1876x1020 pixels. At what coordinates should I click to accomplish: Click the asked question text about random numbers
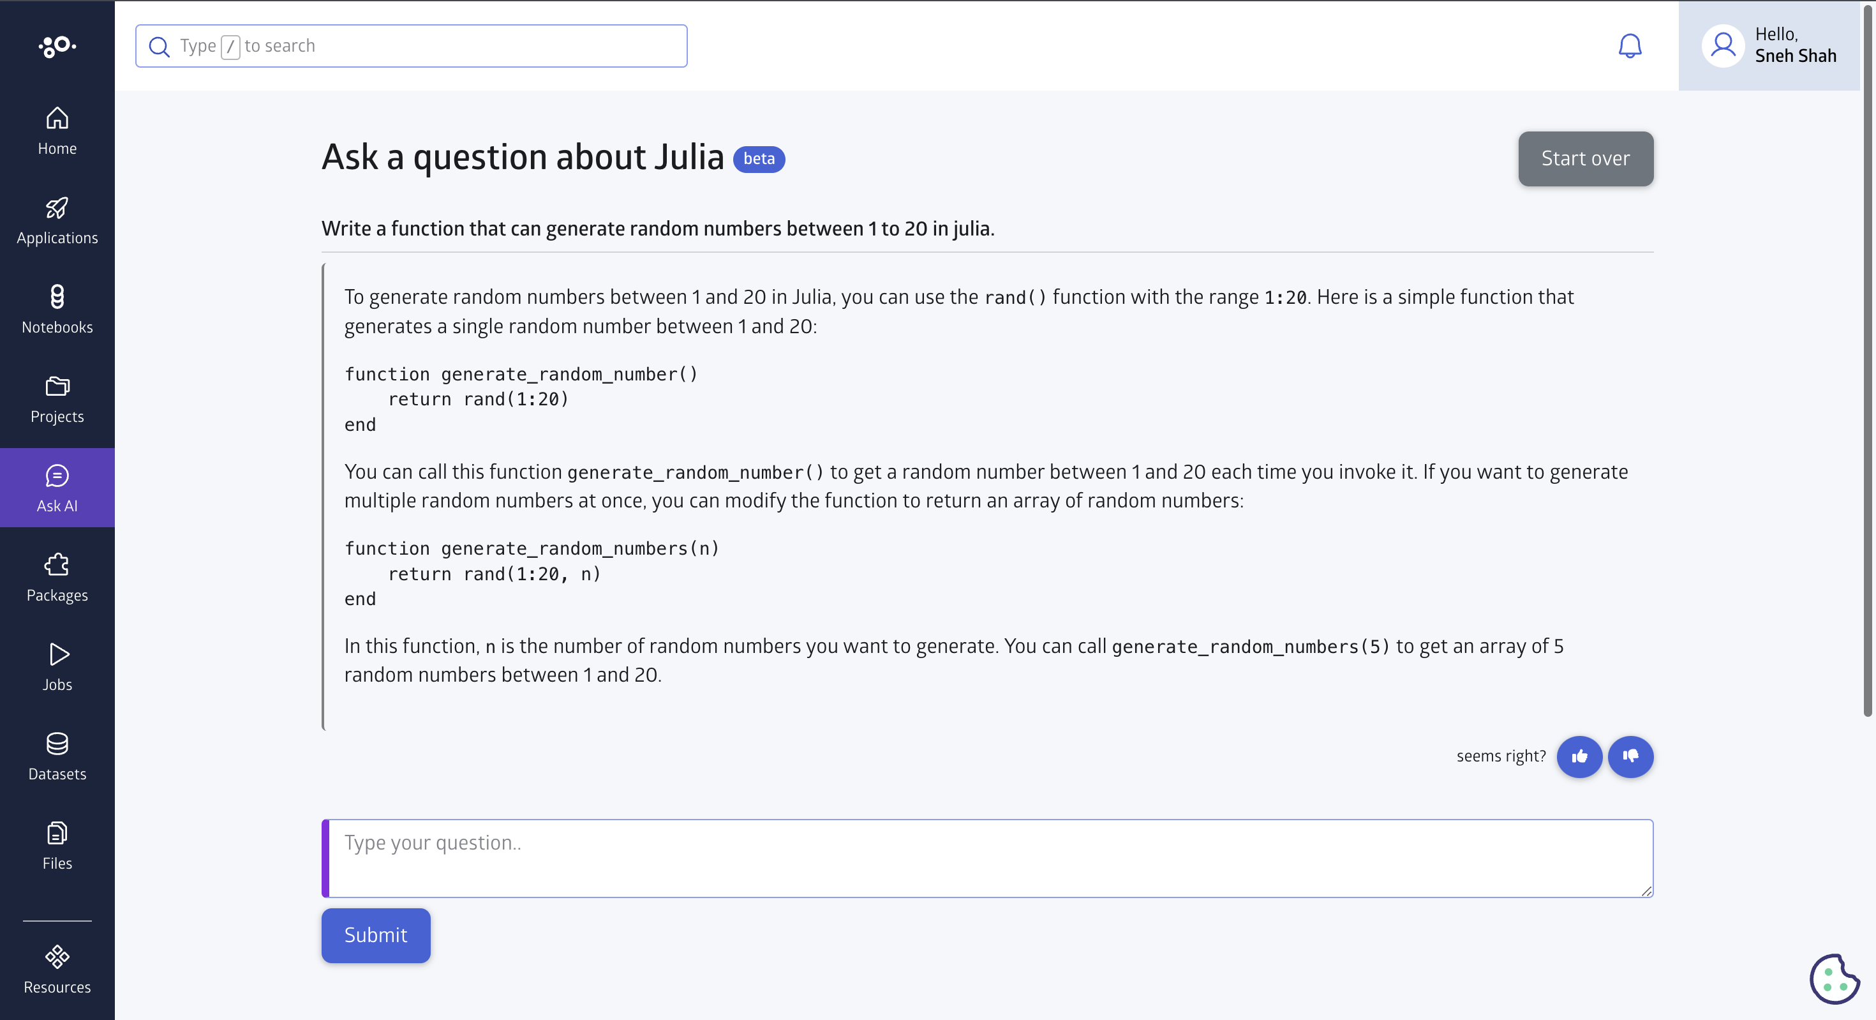[659, 229]
